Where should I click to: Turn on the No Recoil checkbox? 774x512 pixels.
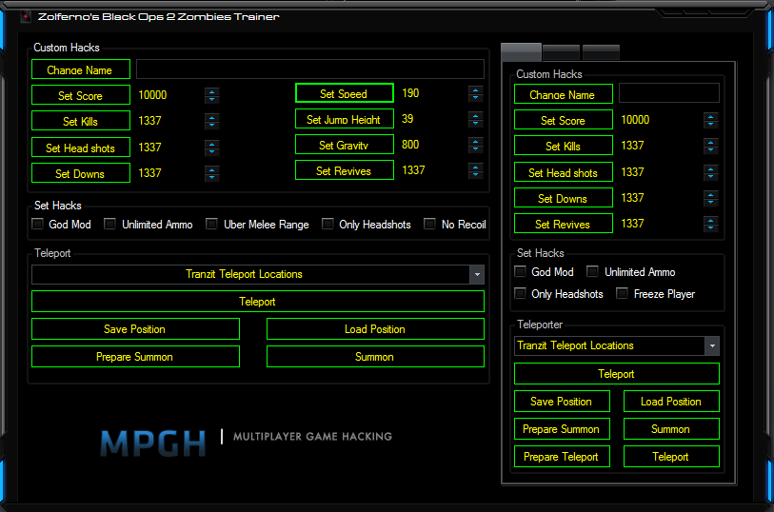pos(430,225)
